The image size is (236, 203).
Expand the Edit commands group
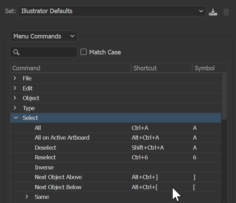coord(15,88)
